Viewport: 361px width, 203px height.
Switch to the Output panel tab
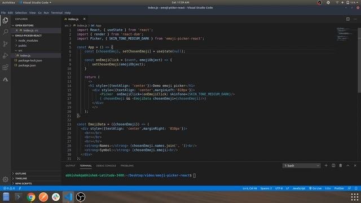tap(71, 166)
